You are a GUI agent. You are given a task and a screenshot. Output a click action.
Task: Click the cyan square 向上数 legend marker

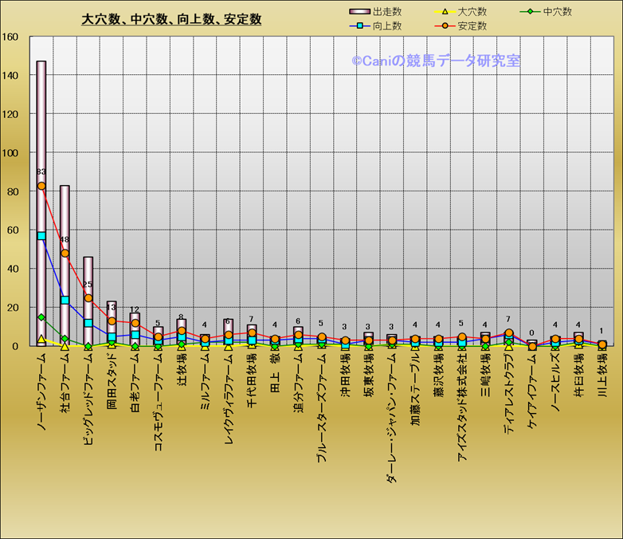click(360, 26)
